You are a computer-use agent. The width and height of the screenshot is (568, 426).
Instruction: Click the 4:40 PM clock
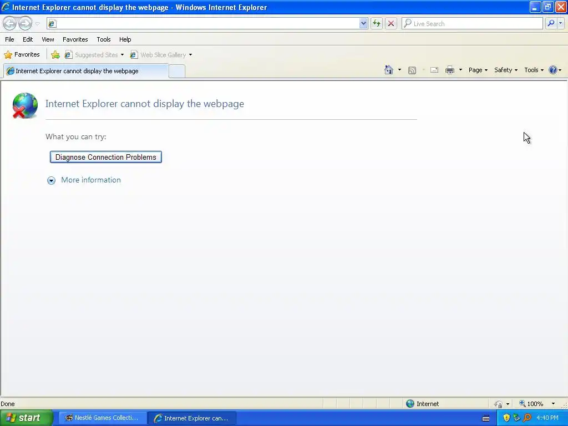(547, 418)
